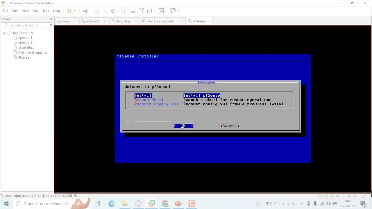Show hidden system tray icons
The image size is (372, 209).
pyautogui.click(x=302, y=203)
